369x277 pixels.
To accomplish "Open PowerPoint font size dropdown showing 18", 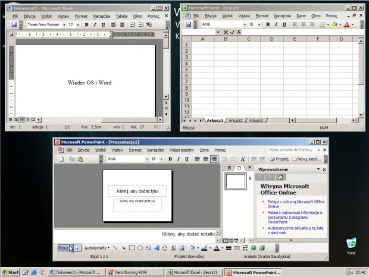I will click(x=161, y=159).
